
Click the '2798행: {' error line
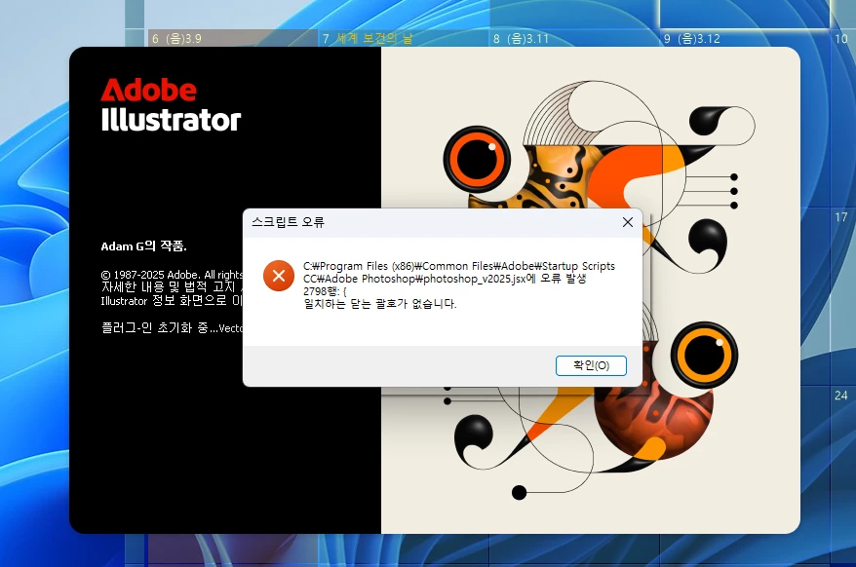(325, 291)
